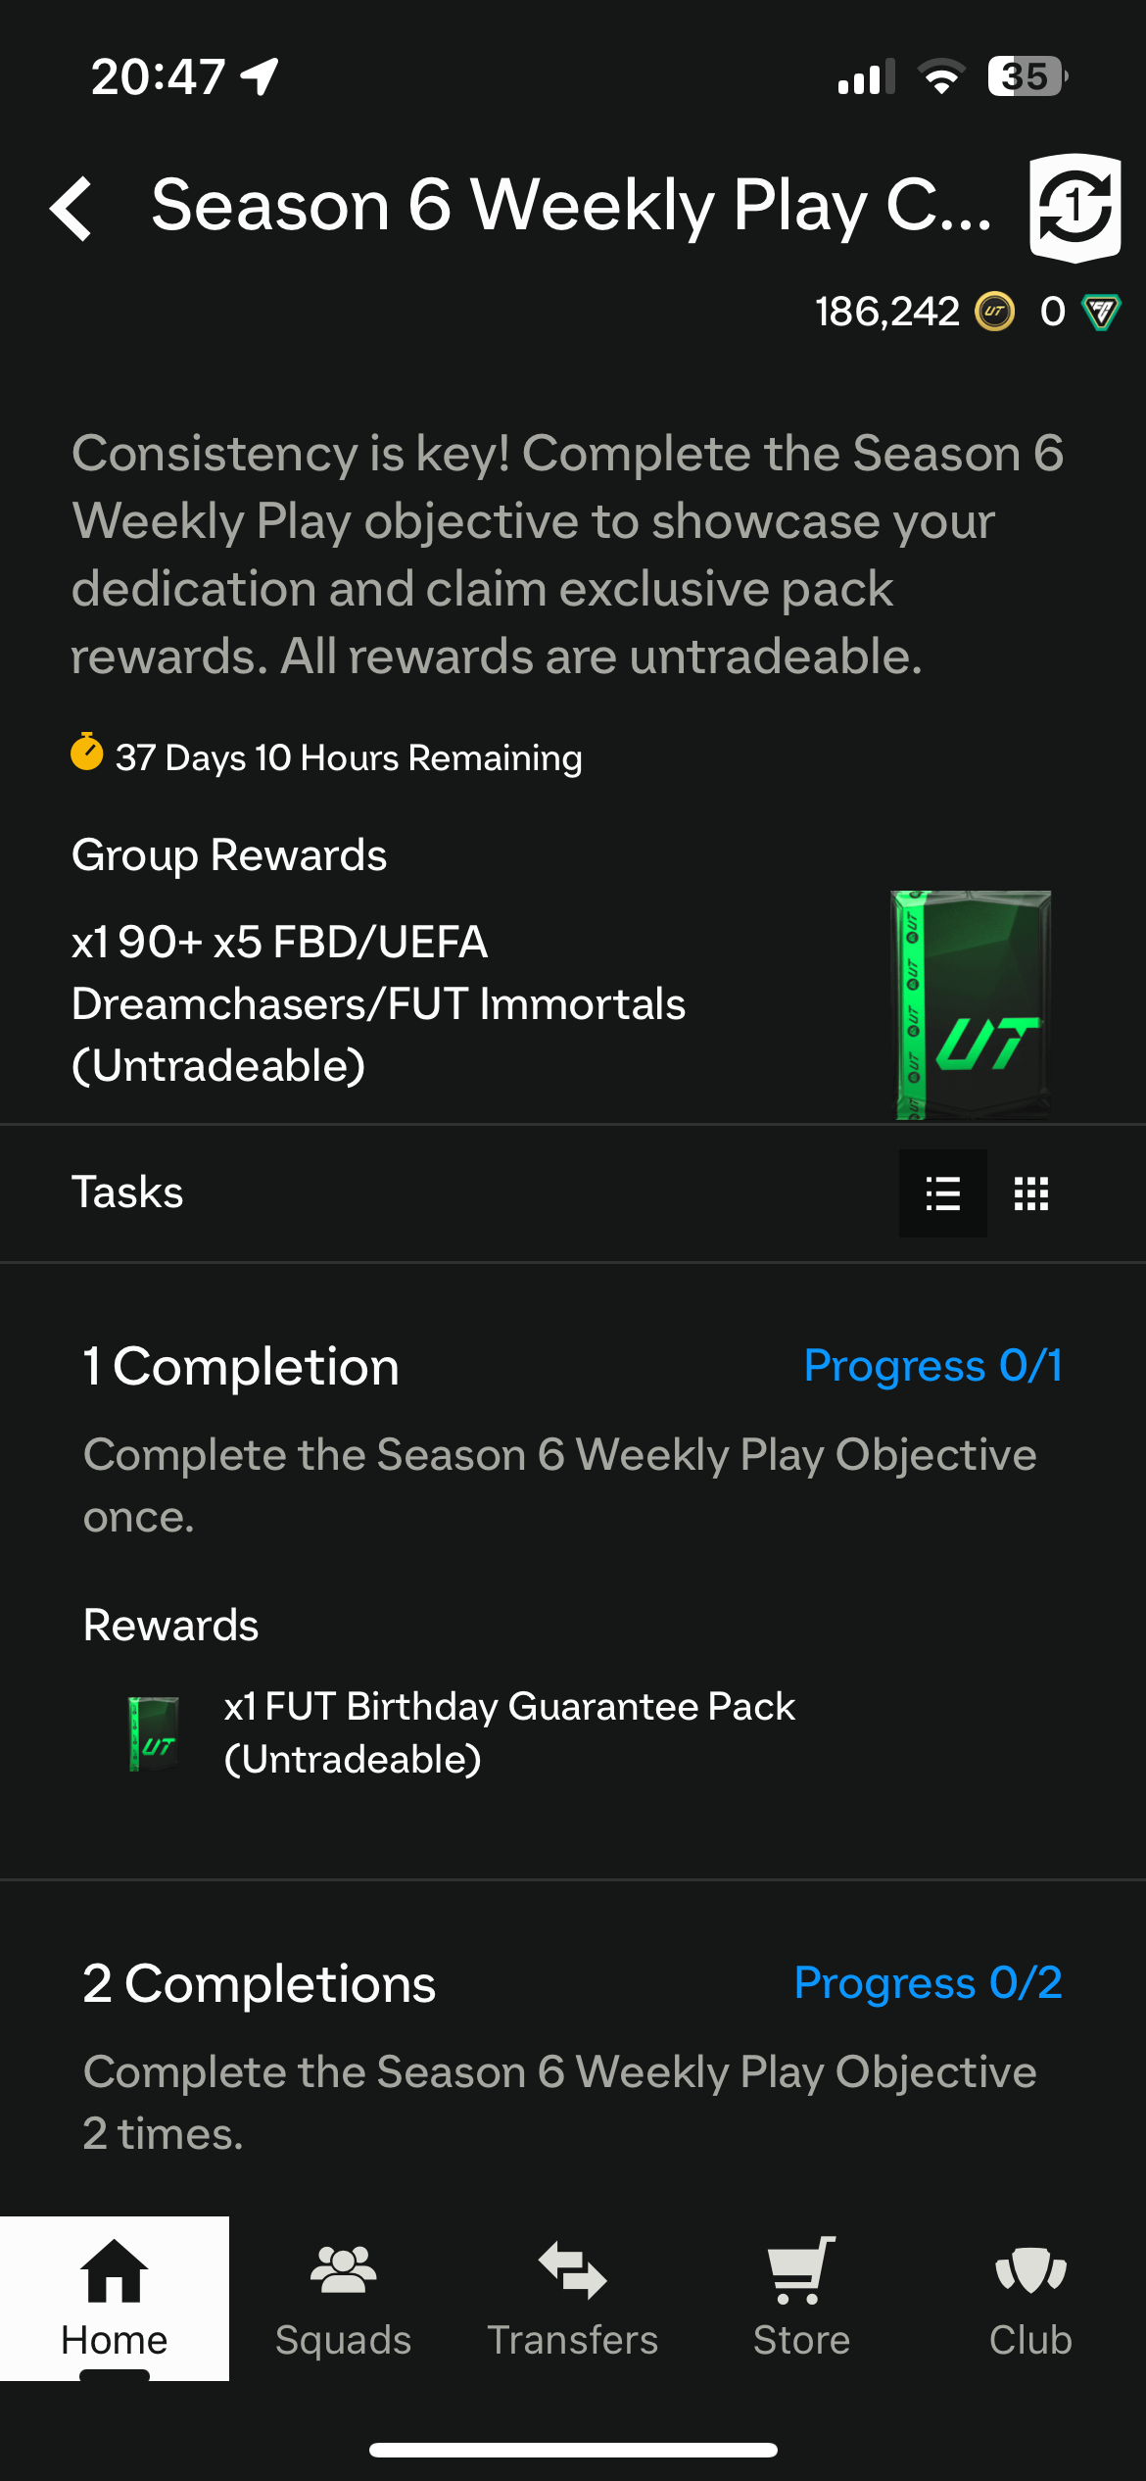The width and height of the screenshot is (1146, 2481).
Task: View the Group Rewards pack image
Action: (972, 1004)
